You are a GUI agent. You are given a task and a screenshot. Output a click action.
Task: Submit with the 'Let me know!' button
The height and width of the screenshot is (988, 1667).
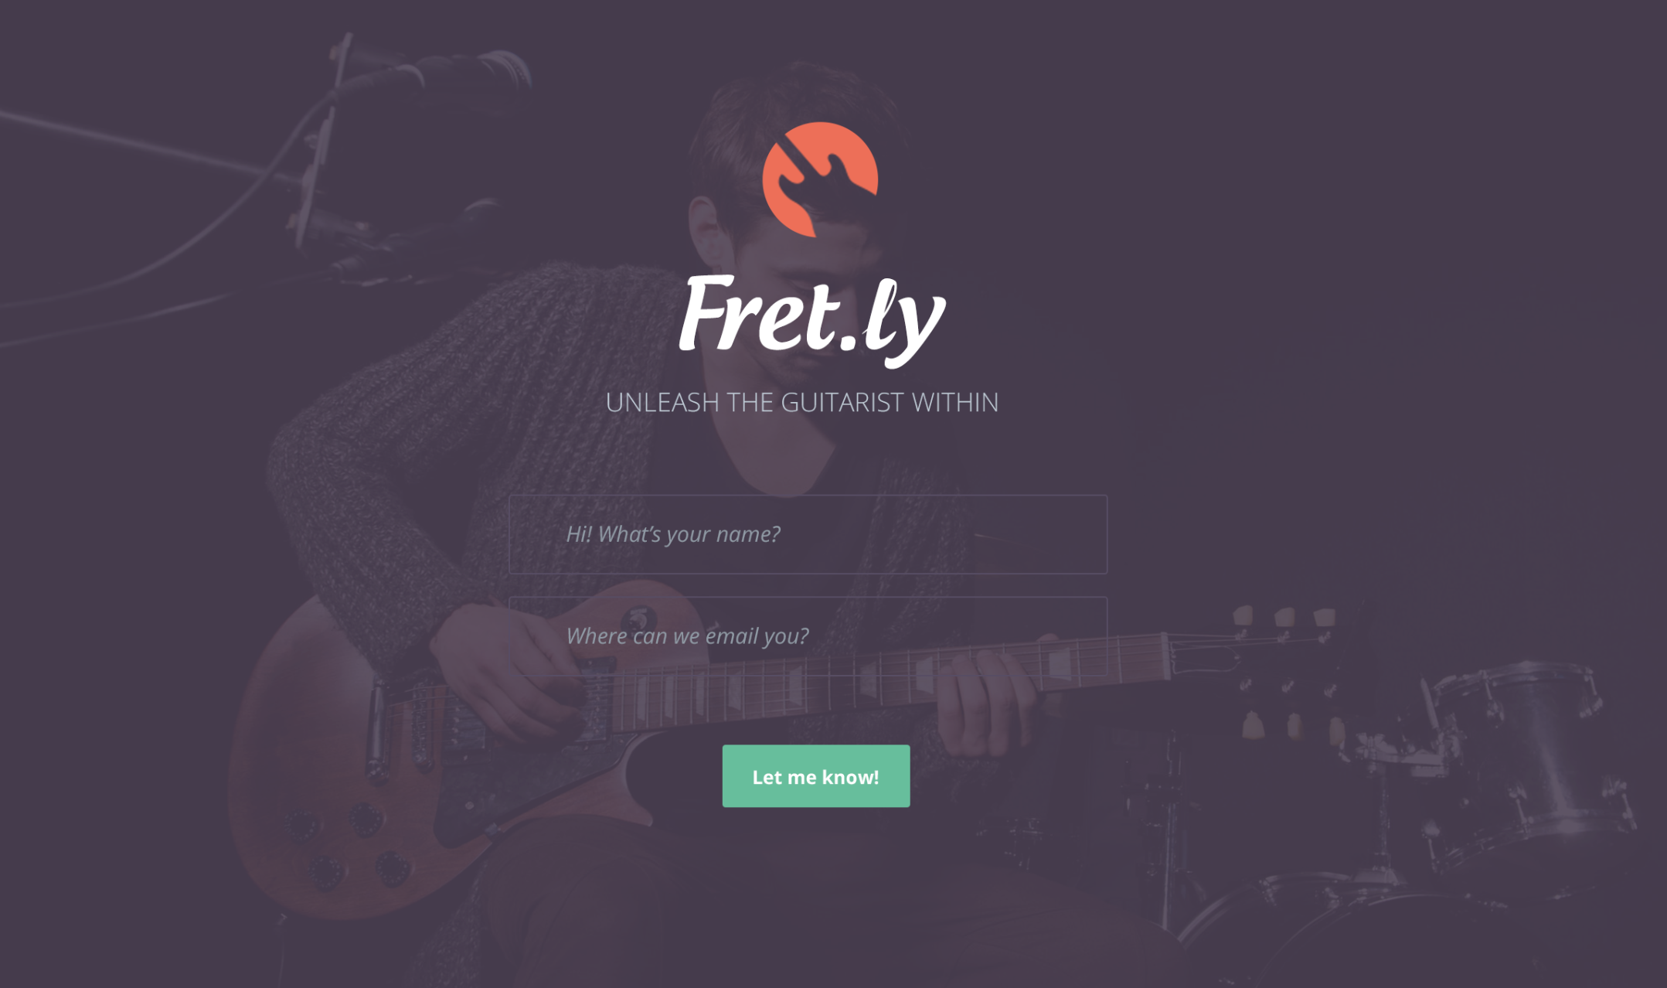pos(815,776)
